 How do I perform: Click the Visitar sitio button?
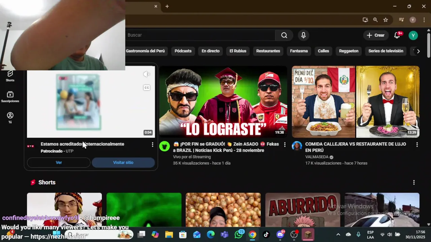point(123,163)
